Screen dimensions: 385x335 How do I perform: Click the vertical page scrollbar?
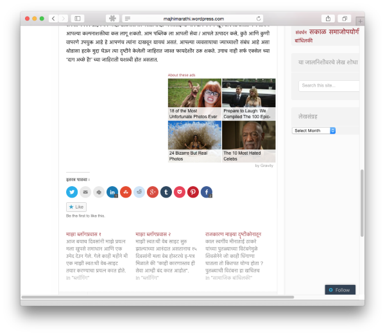click(x=362, y=203)
